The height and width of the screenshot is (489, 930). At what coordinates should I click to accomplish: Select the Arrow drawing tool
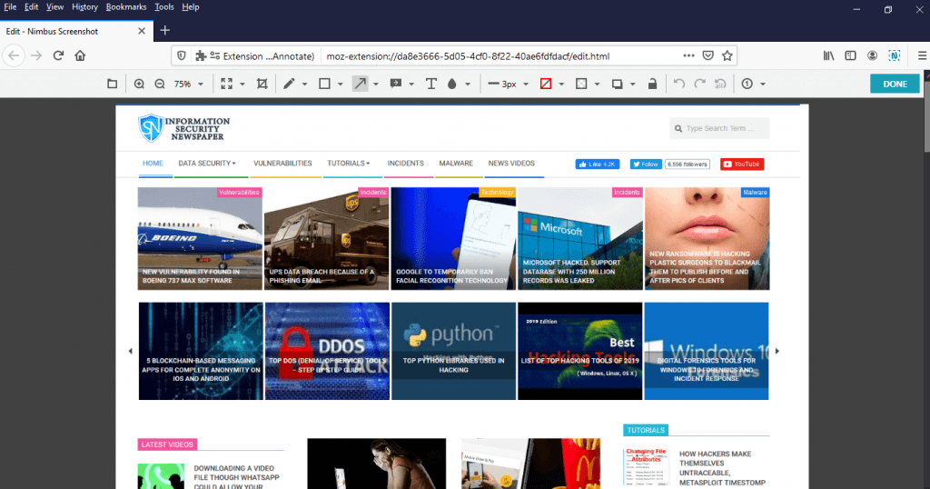click(x=360, y=84)
